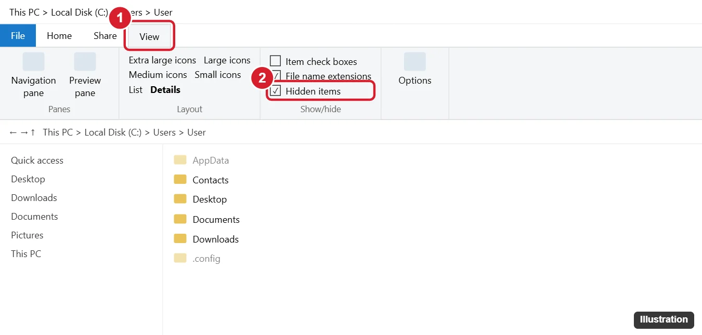The height and width of the screenshot is (335, 702).
Task: Click the Downloads folder icon in file list
Action: tap(180, 238)
